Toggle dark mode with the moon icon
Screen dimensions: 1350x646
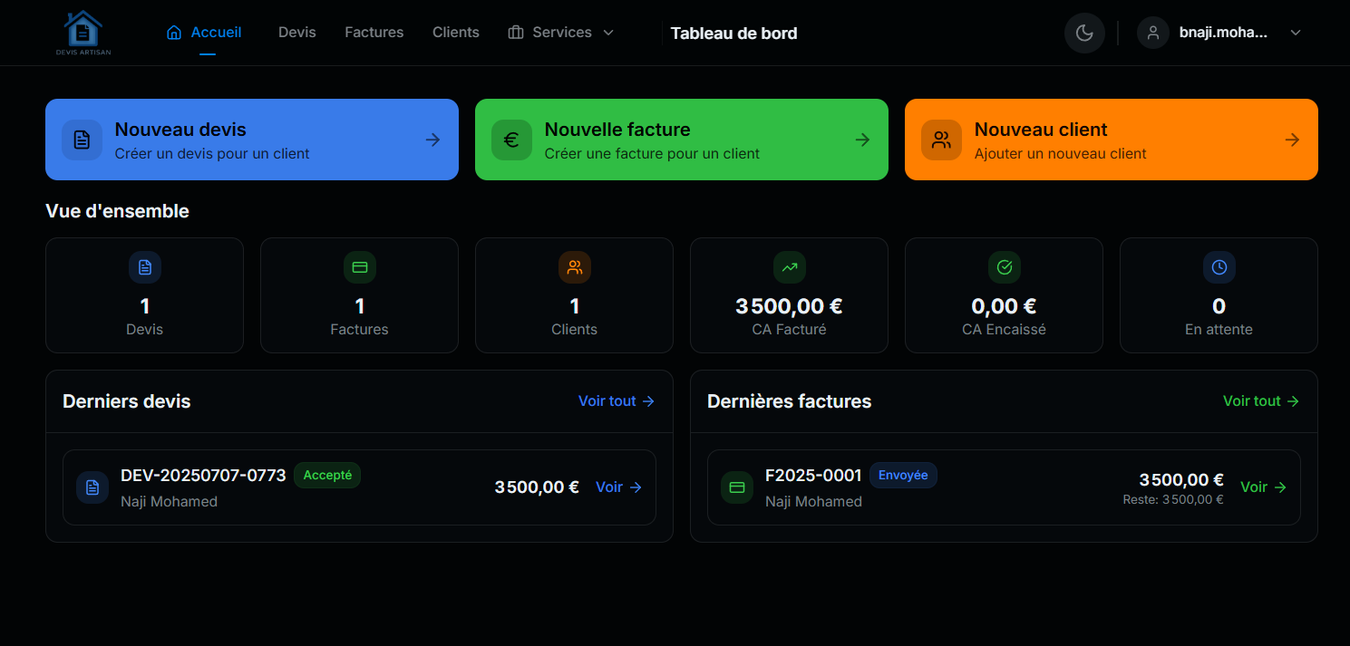1084,33
